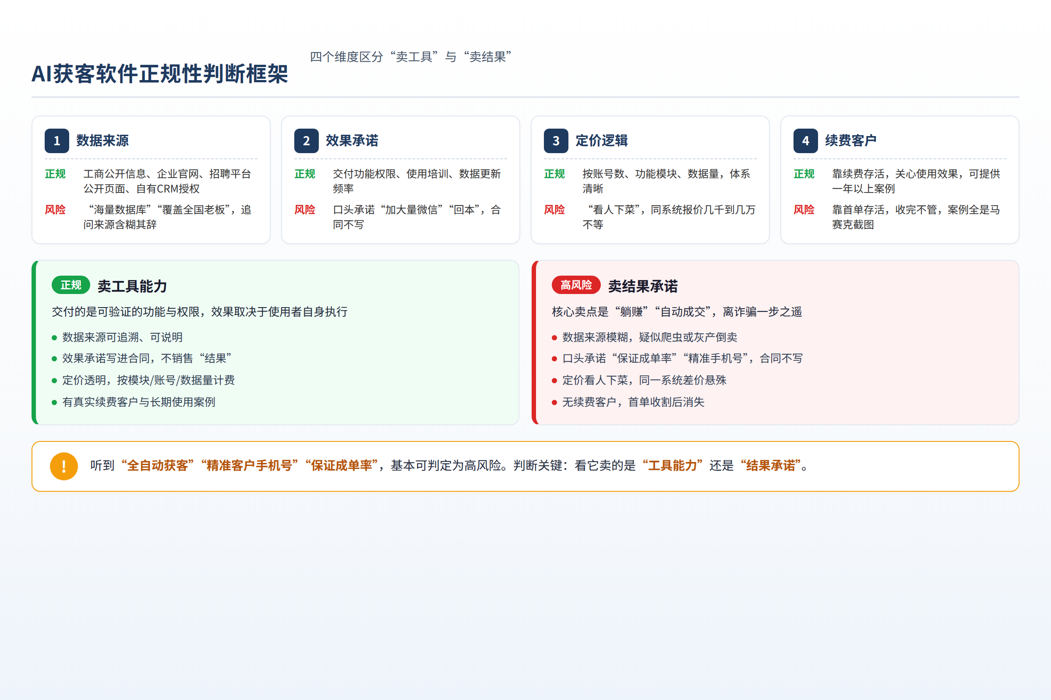Click subtitle 四个维度区分“卖工具”与“卖结果”

tap(410, 57)
